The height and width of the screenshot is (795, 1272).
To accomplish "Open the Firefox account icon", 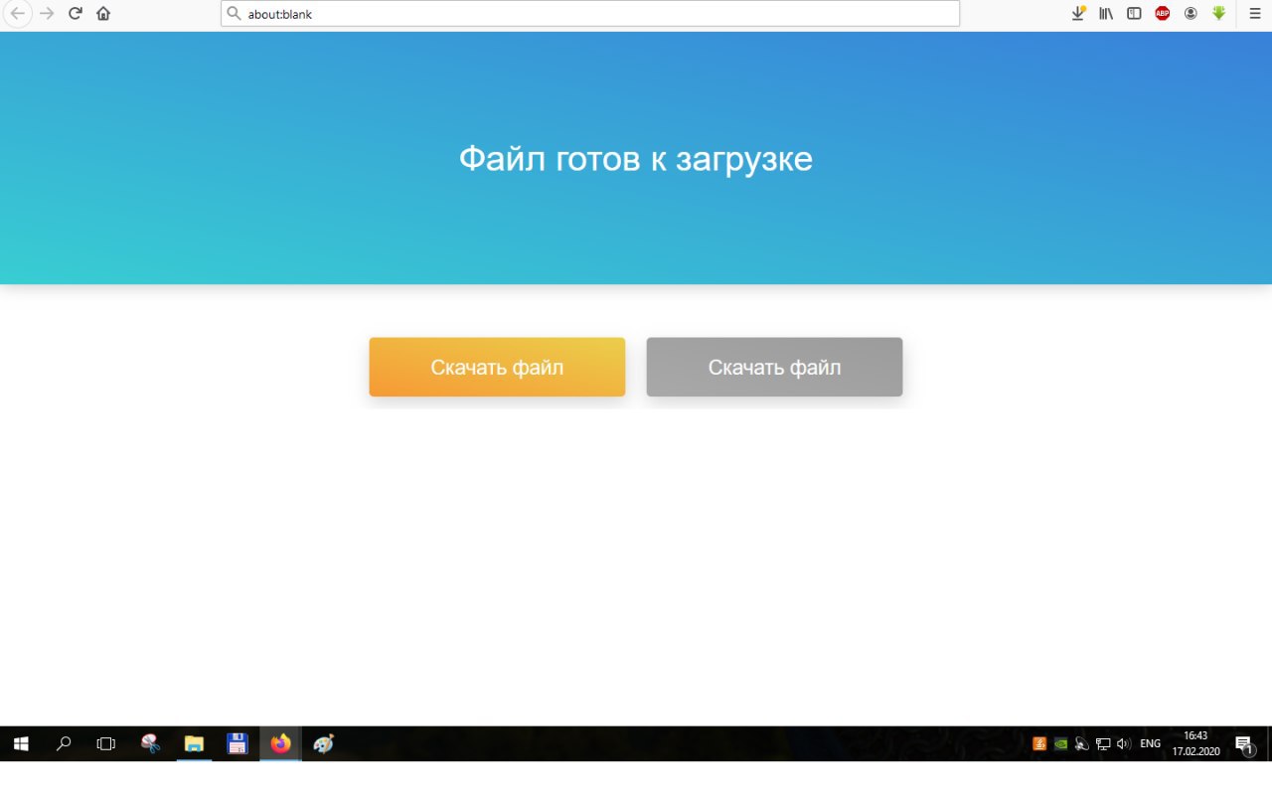I will point(1191,14).
